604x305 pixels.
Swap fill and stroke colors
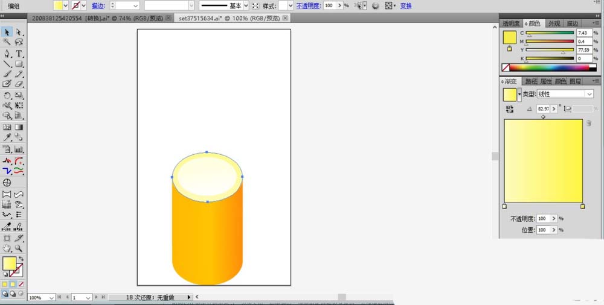click(x=21, y=259)
